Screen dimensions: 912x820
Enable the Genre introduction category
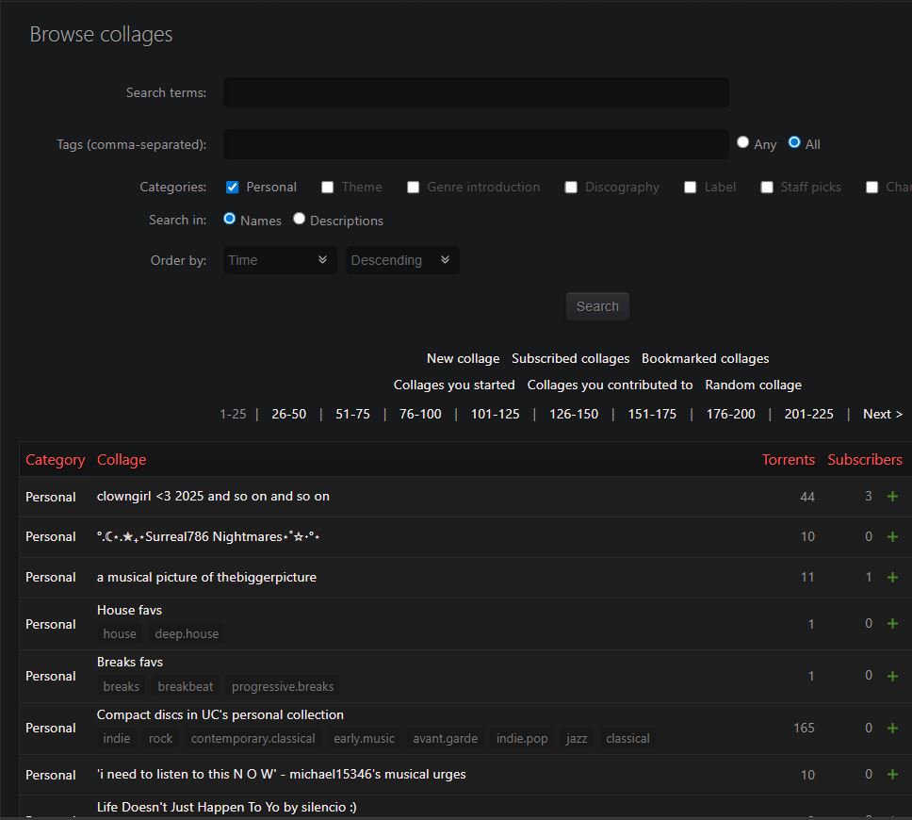413,187
